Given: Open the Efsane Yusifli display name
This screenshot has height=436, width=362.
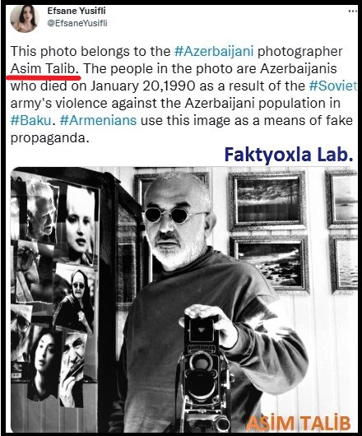Looking at the screenshot, I should [77, 11].
